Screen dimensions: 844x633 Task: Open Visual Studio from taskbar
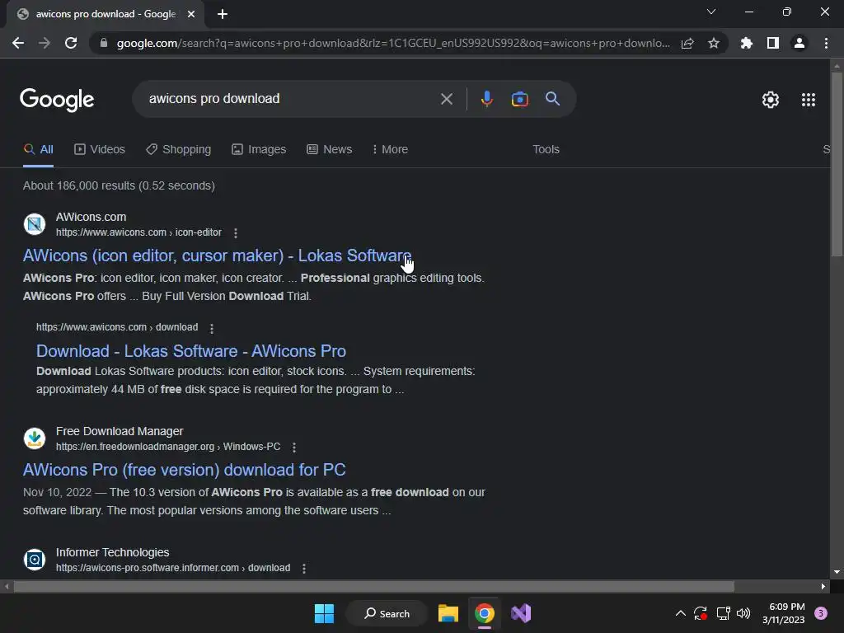point(521,613)
